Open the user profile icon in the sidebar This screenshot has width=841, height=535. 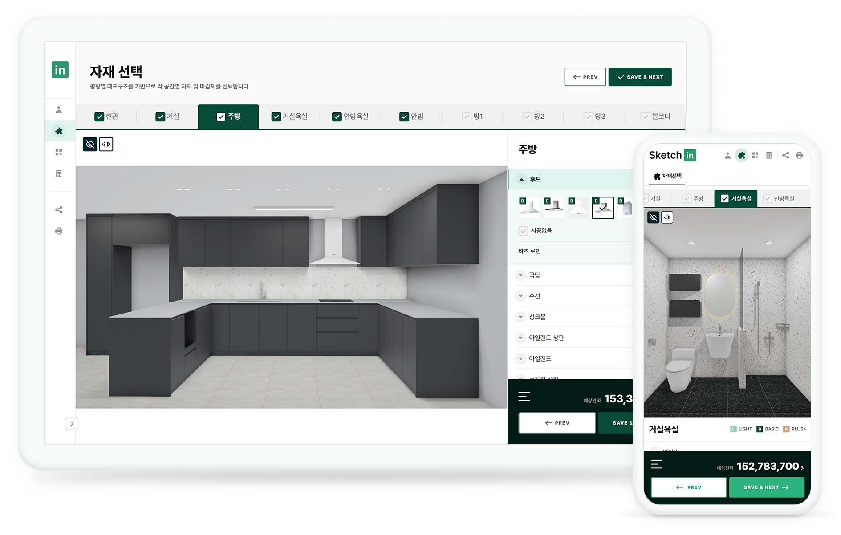59,110
